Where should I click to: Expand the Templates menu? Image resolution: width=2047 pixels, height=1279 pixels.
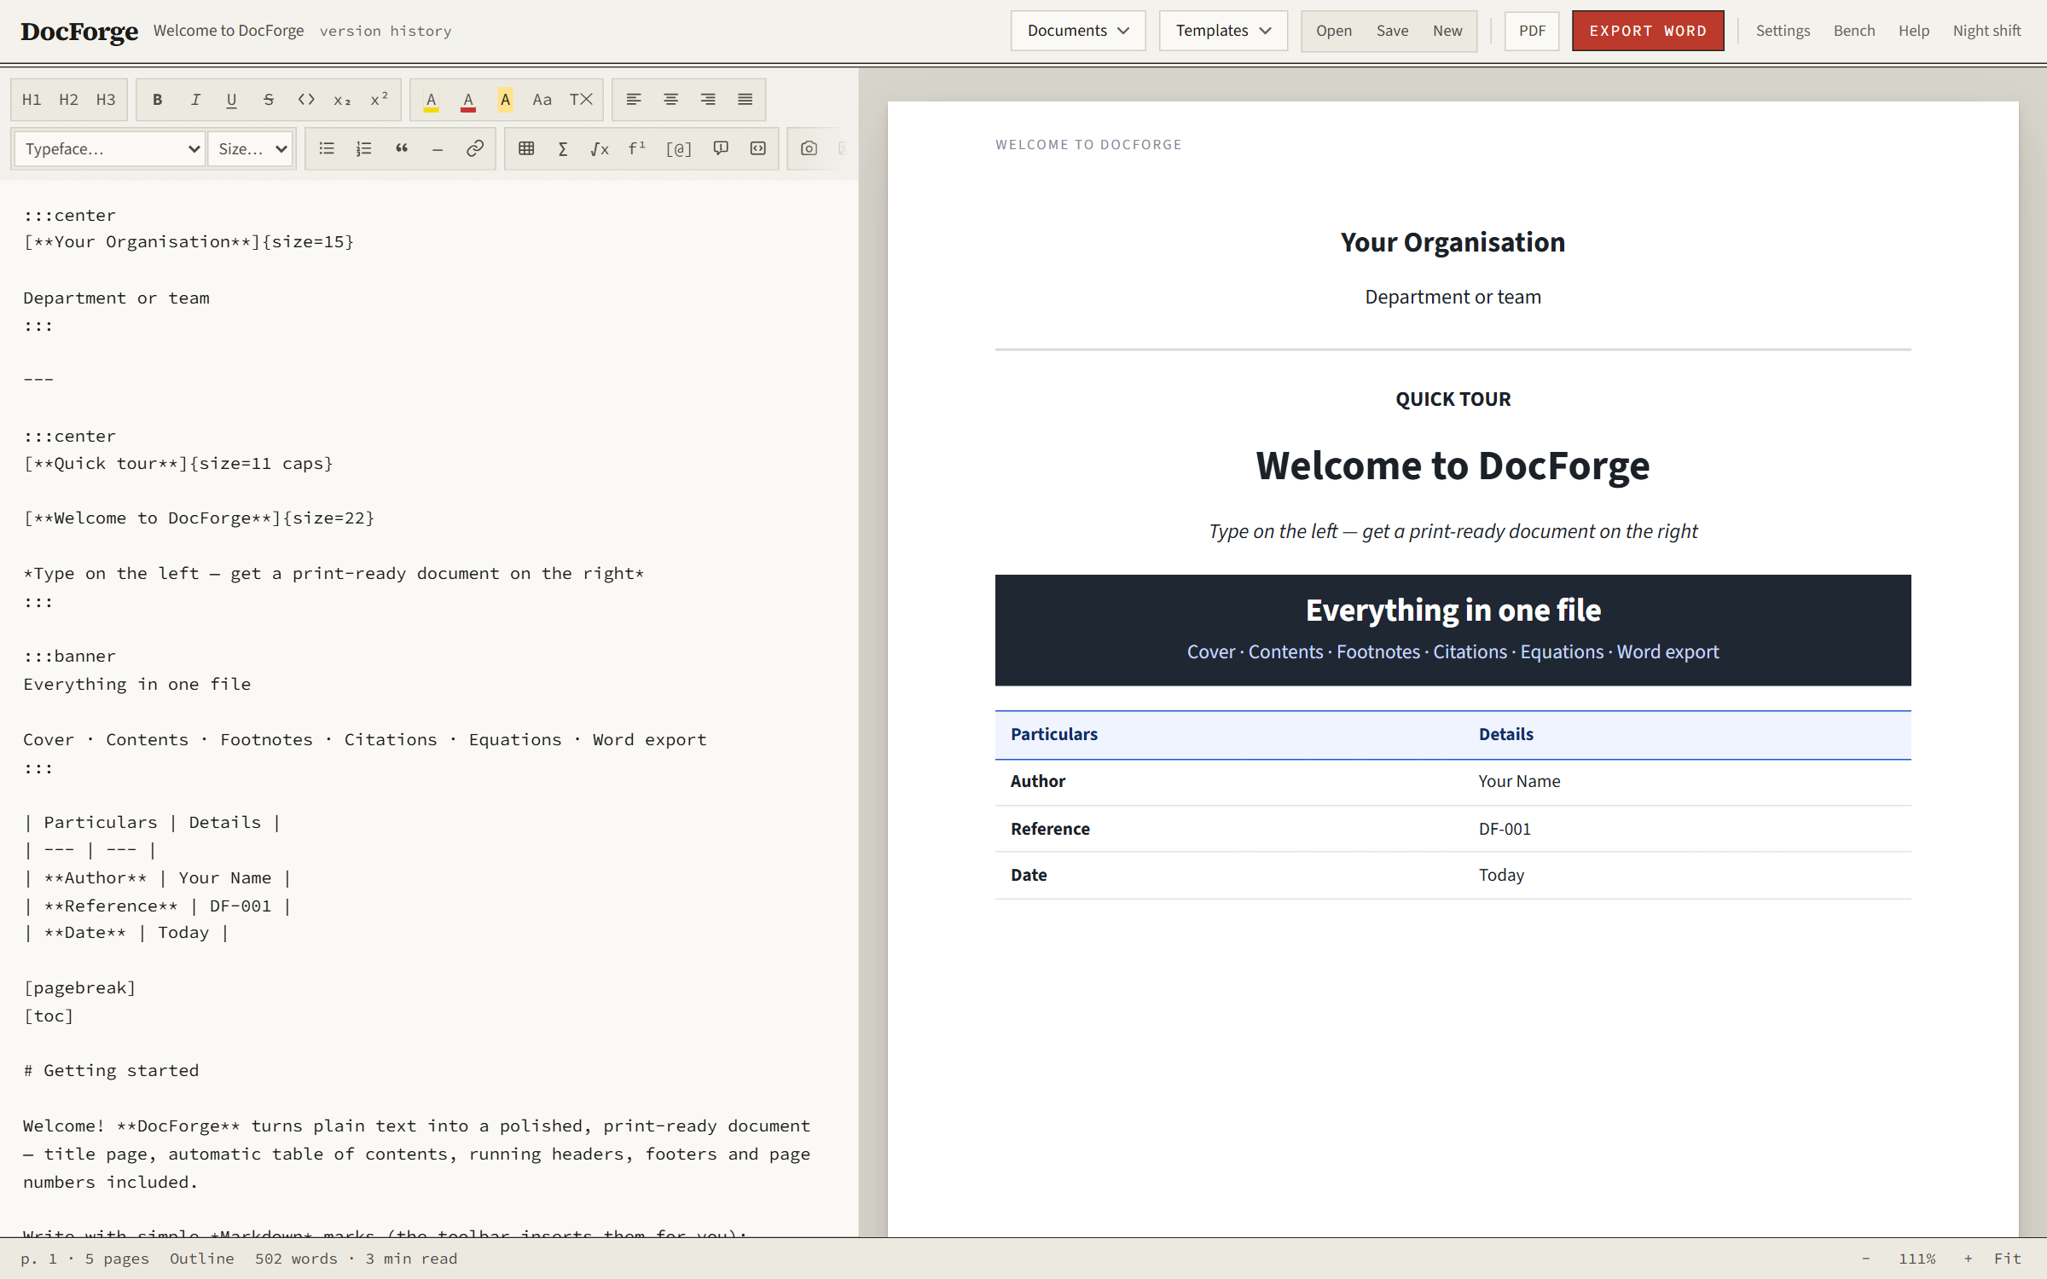pos(1223,31)
